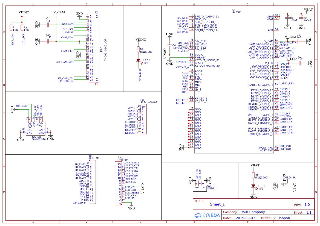Click the VDDIO label above resistor R3
Screen dimensions: 320x226
tap(141, 40)
